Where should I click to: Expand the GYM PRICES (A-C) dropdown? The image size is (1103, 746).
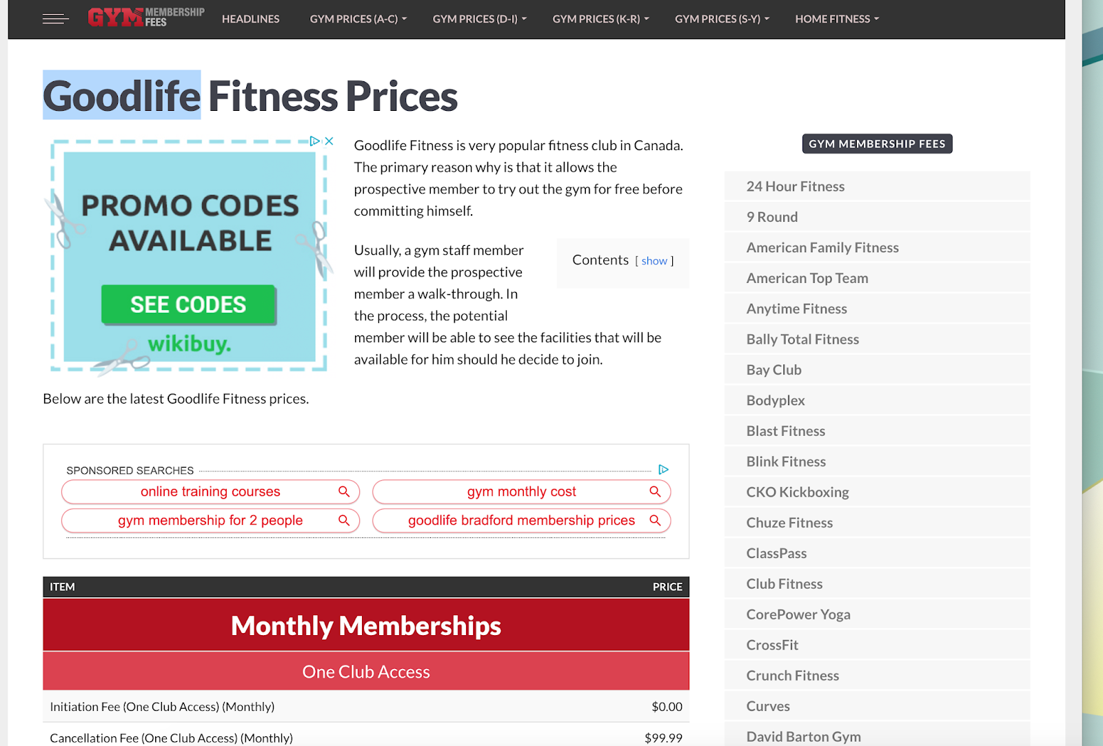click(x=357, y=19)
